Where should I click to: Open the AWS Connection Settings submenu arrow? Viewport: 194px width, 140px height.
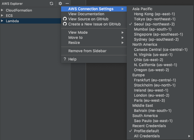[x=122, y=9]
